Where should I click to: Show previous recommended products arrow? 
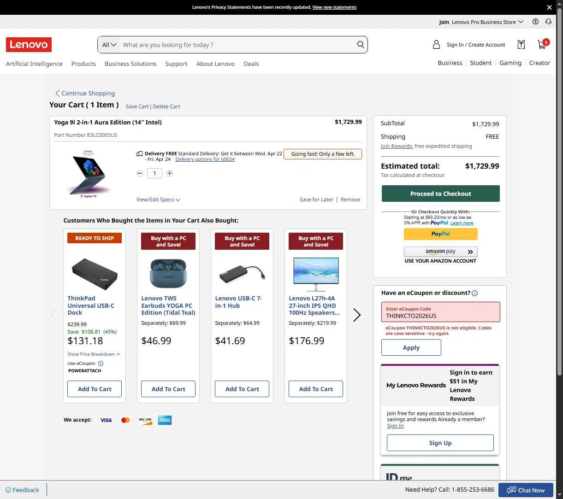click(x=53, y=315)
